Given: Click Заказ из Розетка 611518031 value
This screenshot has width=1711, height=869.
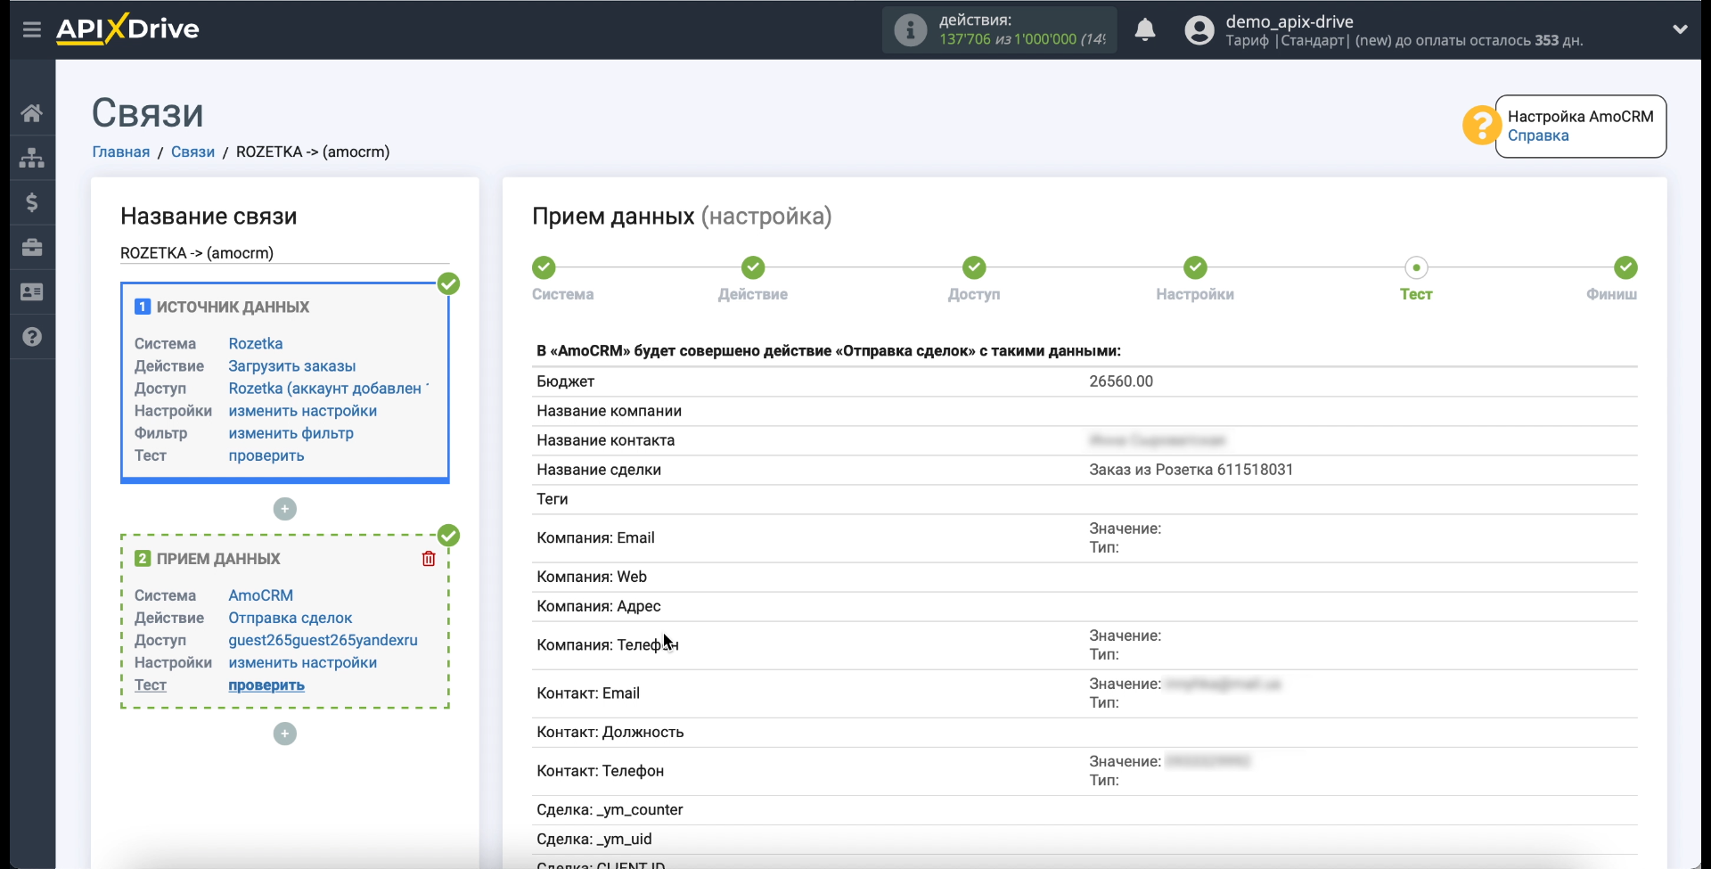Looking at the screenshot, I should tap(1191, 470).
